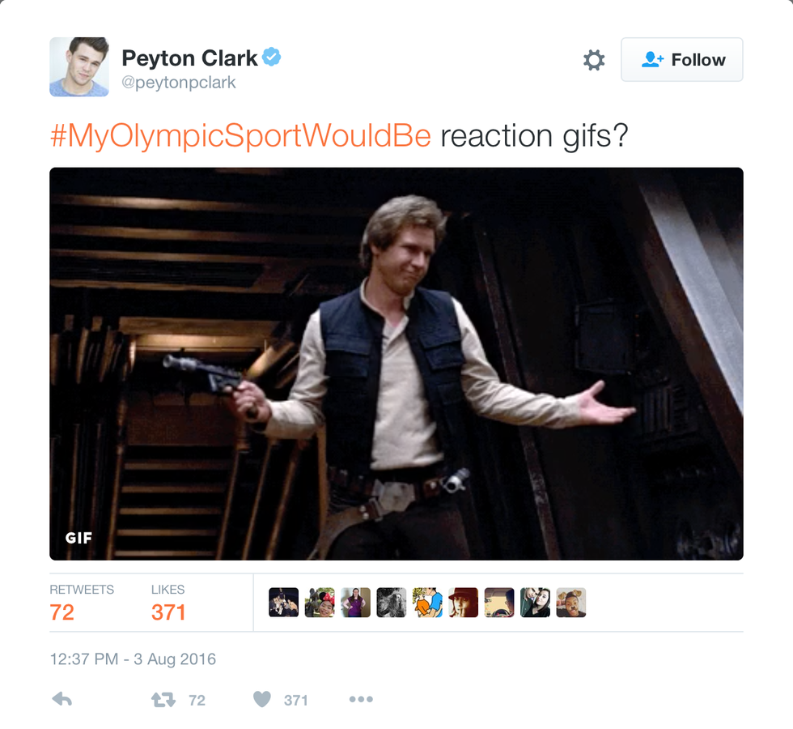Open Peyton Clark's profile picture

pyautogui.click(x=79, y=66)
